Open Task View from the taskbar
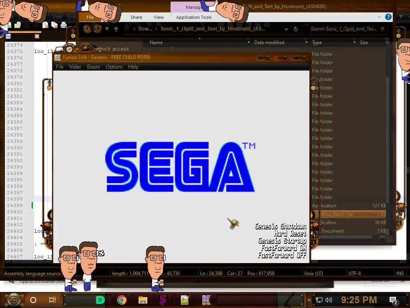The width and height of the screenshot is (410, 308). (x=52, y=300)
